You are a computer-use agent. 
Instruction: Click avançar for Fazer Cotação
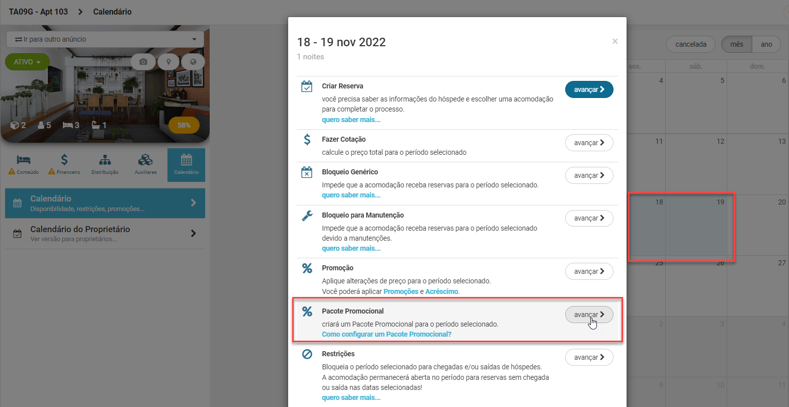pos(589,143)
